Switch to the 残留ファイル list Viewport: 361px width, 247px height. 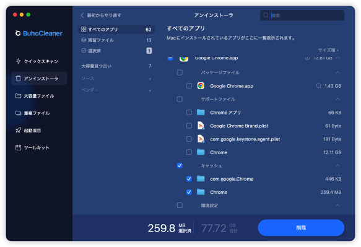click(x=116, y=40)
